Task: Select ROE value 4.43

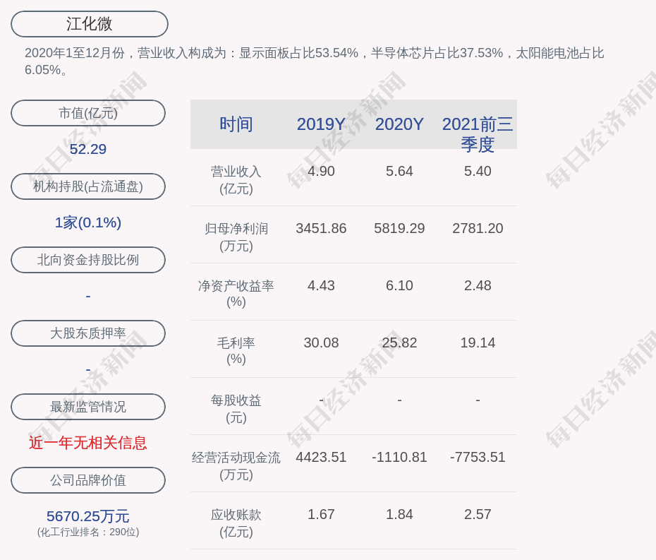Action: click(x=321, y=286)
